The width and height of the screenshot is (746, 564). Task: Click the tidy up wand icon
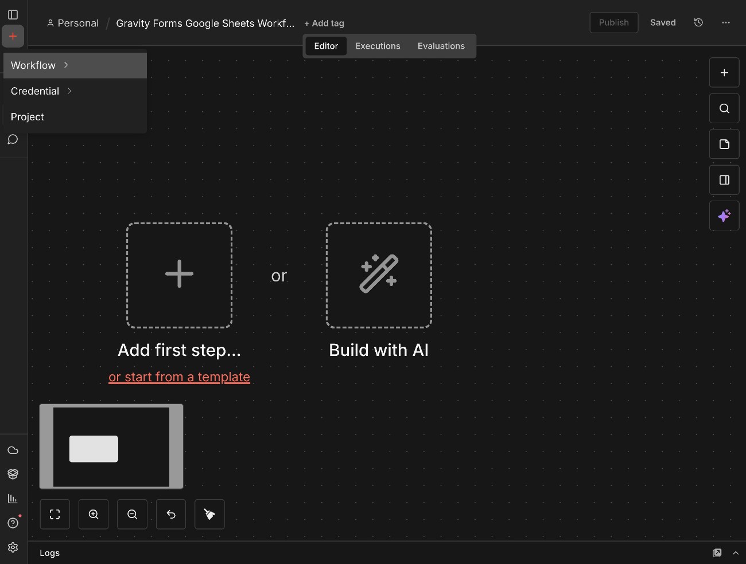(x=209, y=514)
